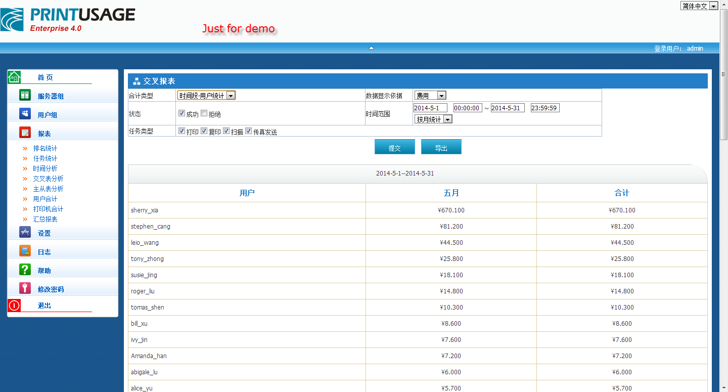Uncheck the 扫描 task type checkbox
The width and height of the screenshot is (728, 392).
pyautogui.click(x=226, y=131)
